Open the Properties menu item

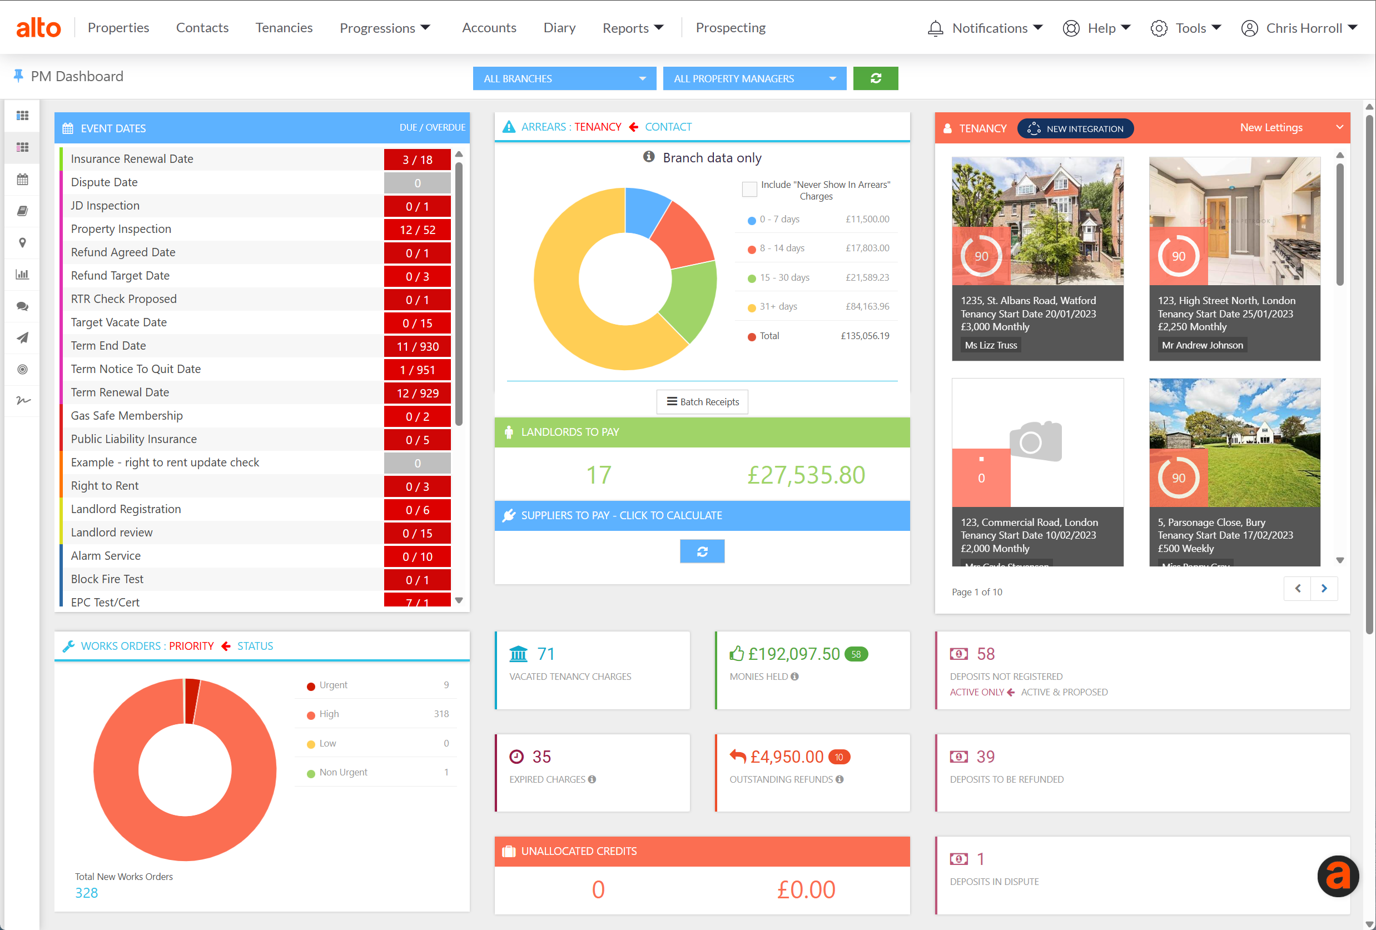pyautogui.click(x=118, y=27)
